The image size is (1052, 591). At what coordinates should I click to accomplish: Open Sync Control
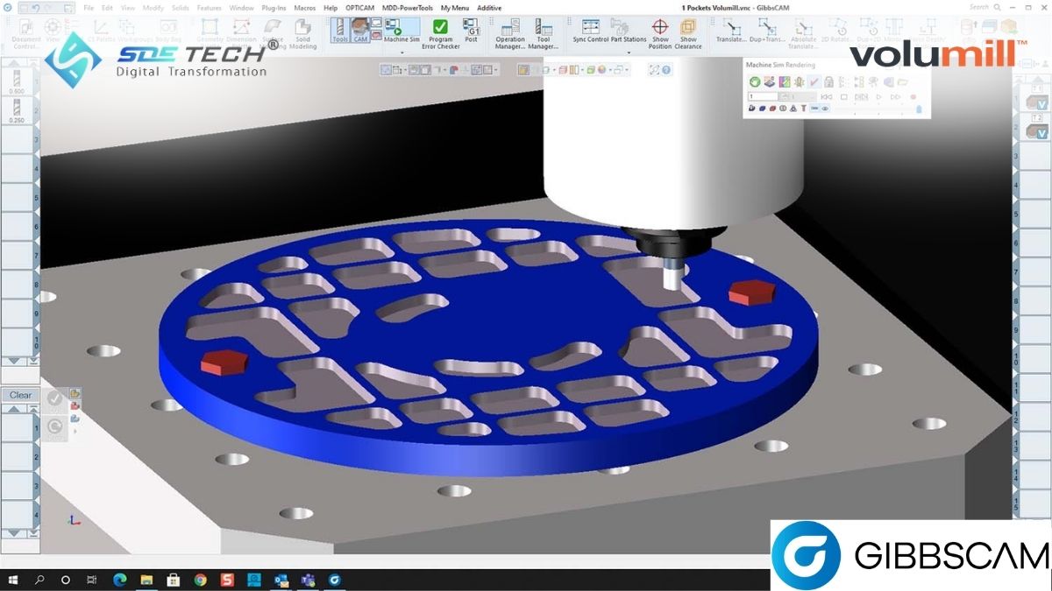[591, 32]
